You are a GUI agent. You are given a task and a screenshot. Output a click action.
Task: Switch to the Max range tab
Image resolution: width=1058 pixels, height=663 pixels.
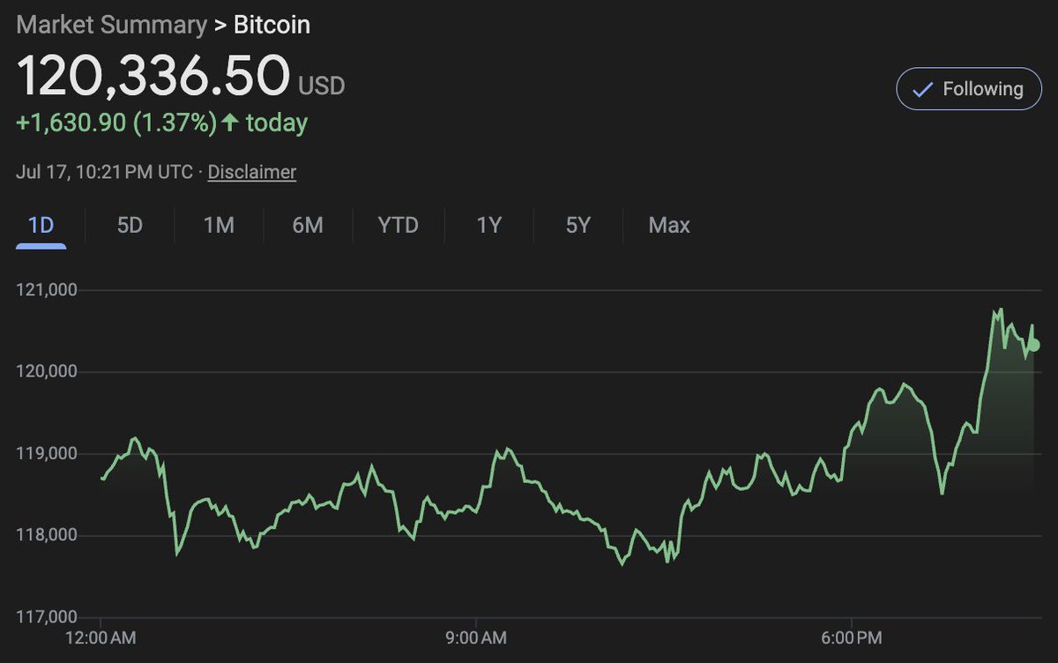[669, 226]
